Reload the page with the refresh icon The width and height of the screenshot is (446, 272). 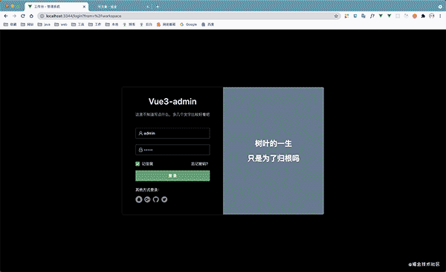[23, 16]
